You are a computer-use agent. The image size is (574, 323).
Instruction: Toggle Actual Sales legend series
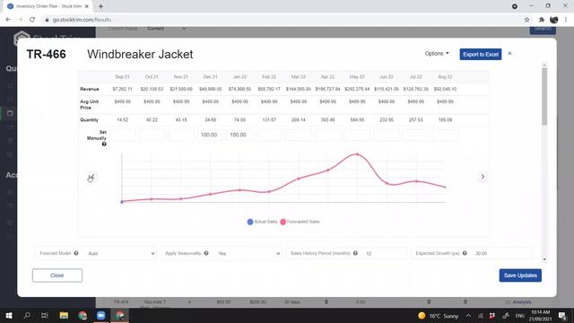[x=263, y=222]
